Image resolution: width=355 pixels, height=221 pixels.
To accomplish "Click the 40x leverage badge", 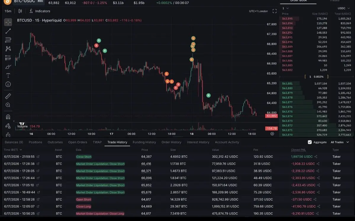I will point(40,1).
